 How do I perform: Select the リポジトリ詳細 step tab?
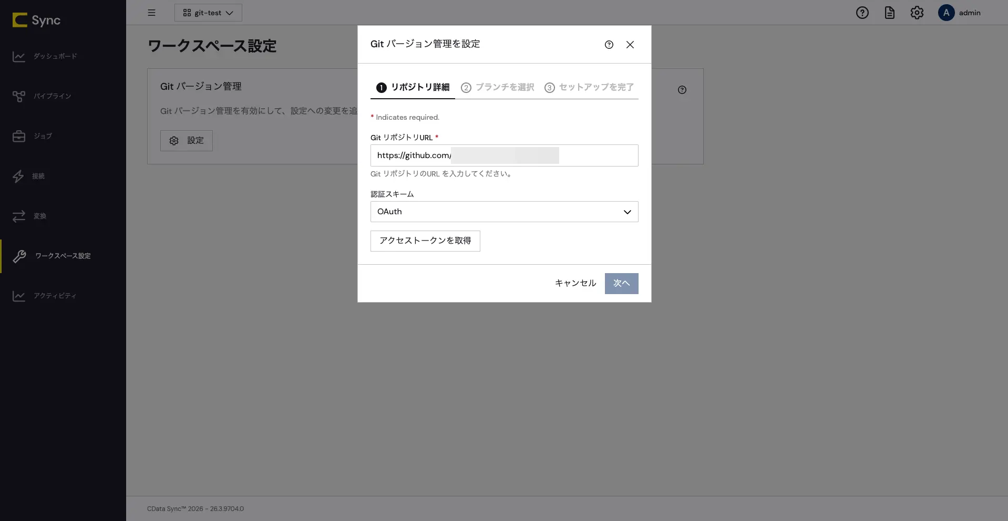[413, 87]
